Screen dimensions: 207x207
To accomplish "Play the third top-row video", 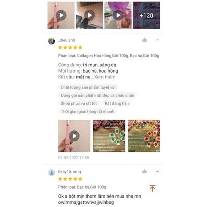I will pyautogui.click(x=118, y=15).
